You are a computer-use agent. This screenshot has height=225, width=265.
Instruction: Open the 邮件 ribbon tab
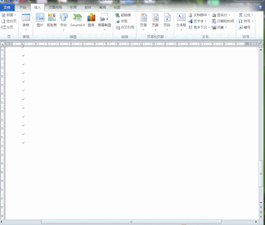pos(88,7)
